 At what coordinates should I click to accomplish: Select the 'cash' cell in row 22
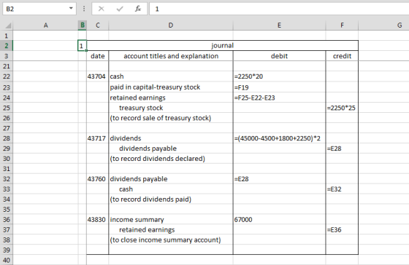coord(171,76)
